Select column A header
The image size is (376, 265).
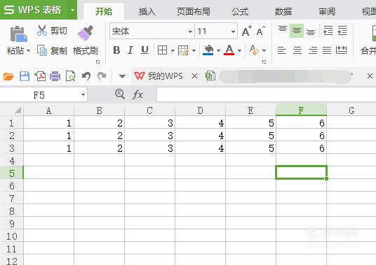coord(48,110)
